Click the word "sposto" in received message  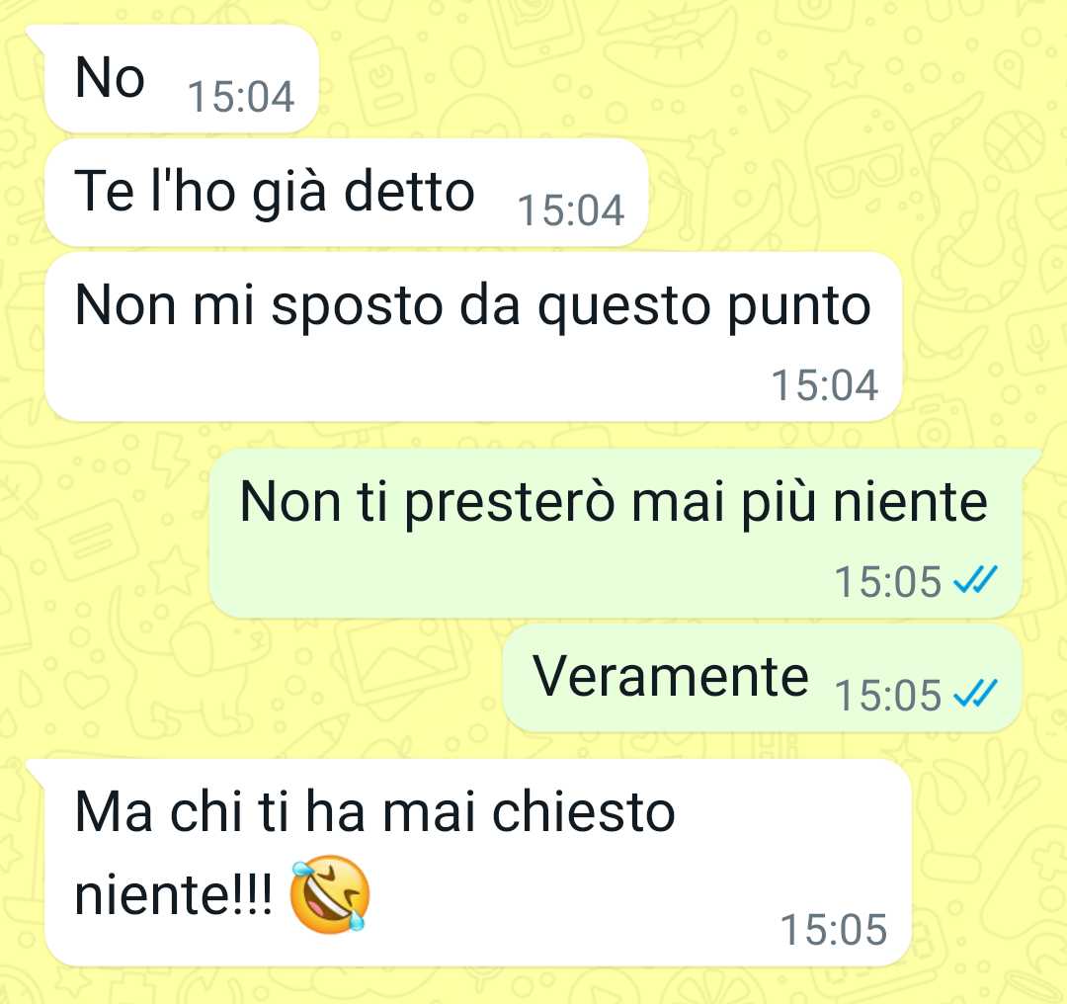[358, 307]
